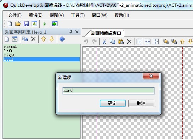
Task: Click the refresh/reload icon in main toolbar
Action: click(x=34, y=24)
